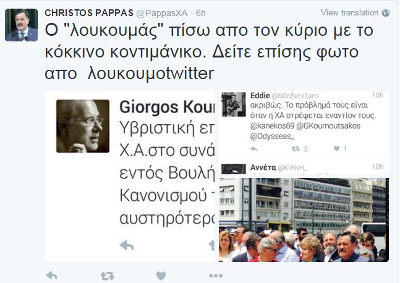Open the 6h timestamp of the tweet
The image size is (400, 283).
pos(200,13)
